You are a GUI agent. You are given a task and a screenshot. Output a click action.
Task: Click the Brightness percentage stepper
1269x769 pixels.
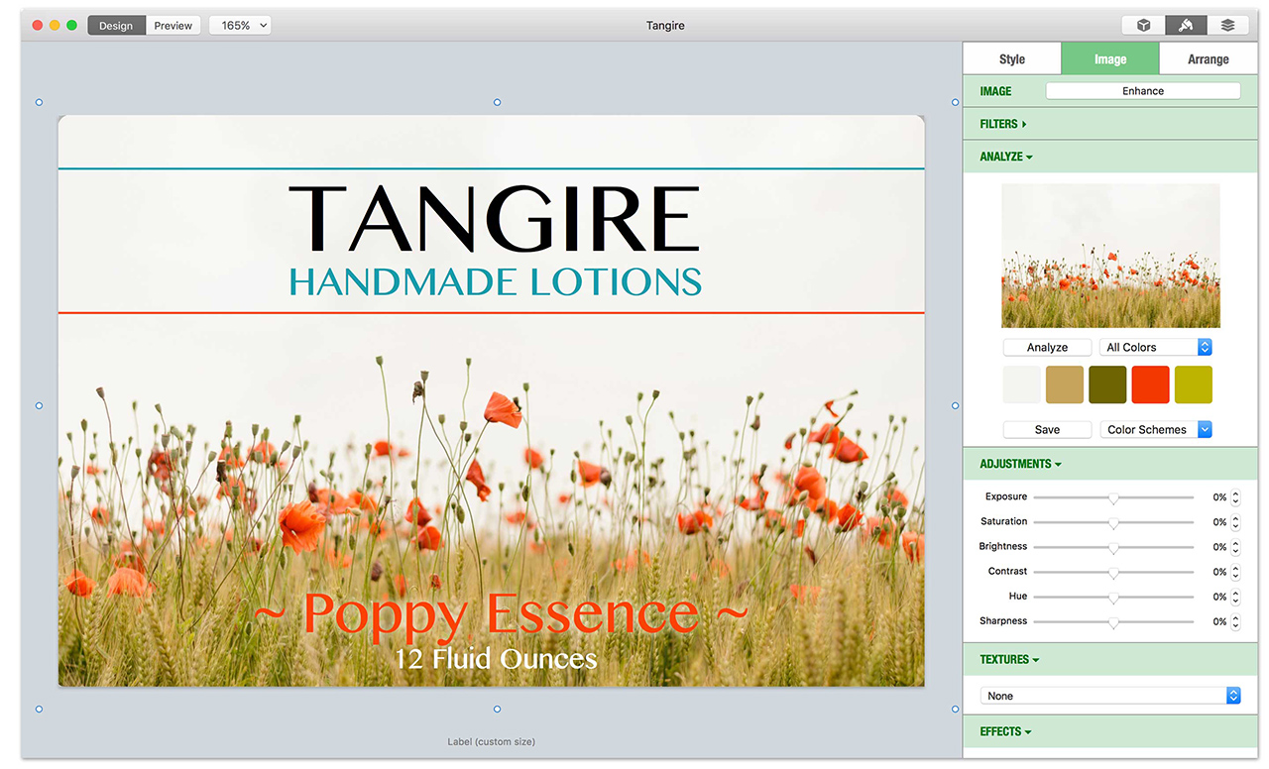coord(1235,547)
